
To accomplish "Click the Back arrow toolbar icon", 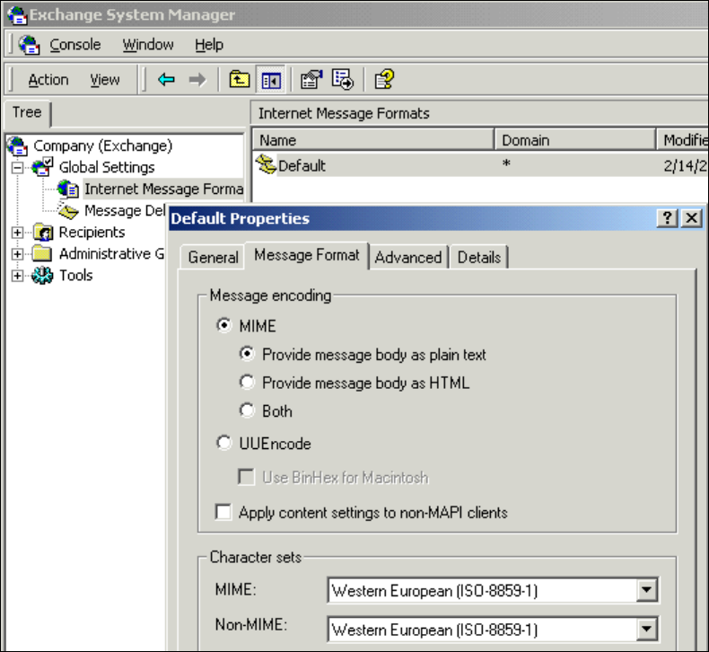I will [x=166, y=80].
